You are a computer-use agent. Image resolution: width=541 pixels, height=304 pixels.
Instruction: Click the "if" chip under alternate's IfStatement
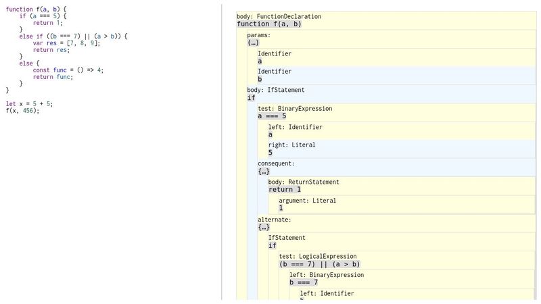(273, 245)
